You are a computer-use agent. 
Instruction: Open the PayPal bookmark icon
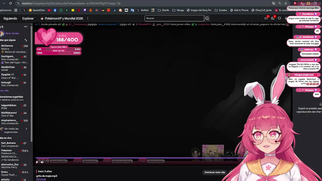pyautogui.click(x=114, y=10)
